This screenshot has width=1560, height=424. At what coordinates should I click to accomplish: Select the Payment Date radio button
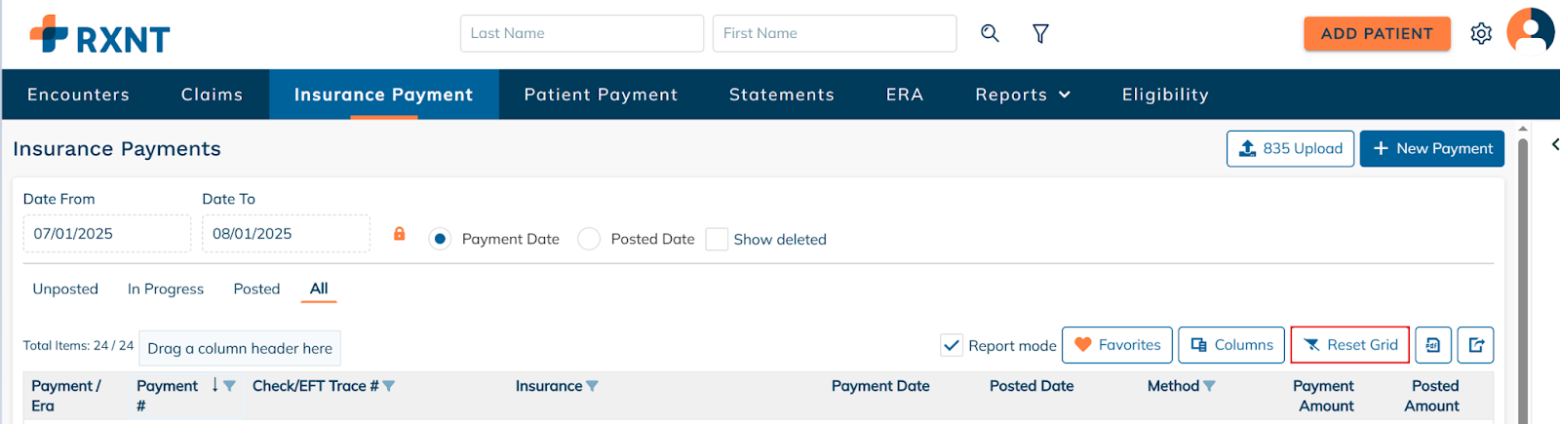441,239
